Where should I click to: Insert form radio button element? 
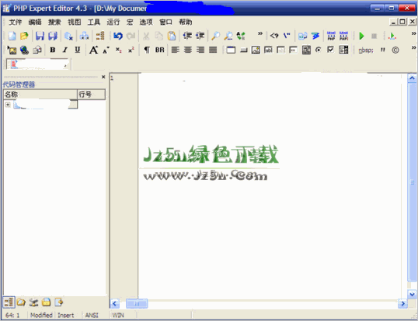[x=318, y=50]
